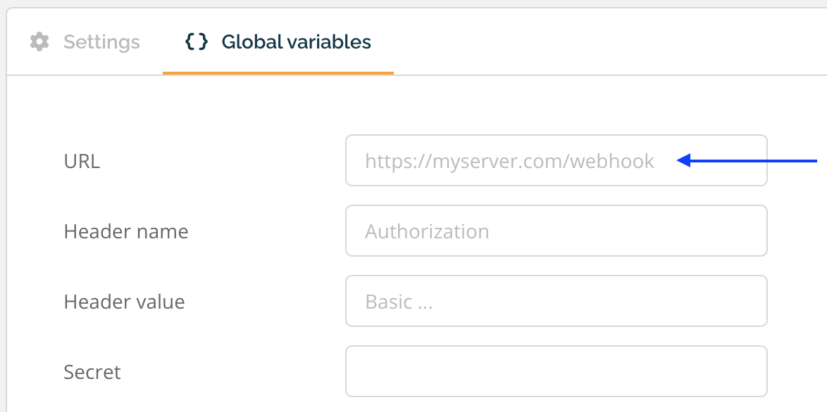Image resolution: width=827 pixels, height=412 pixels.
Task: Click the blue arrow pointing at URL field
Action: (747, 161)
